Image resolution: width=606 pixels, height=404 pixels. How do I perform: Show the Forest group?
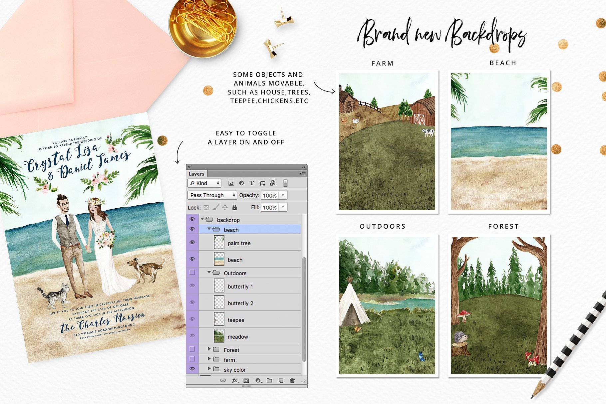coord(192,349)
